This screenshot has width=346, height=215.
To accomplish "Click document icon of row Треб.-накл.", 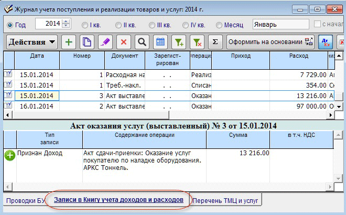I will point(8,84).
